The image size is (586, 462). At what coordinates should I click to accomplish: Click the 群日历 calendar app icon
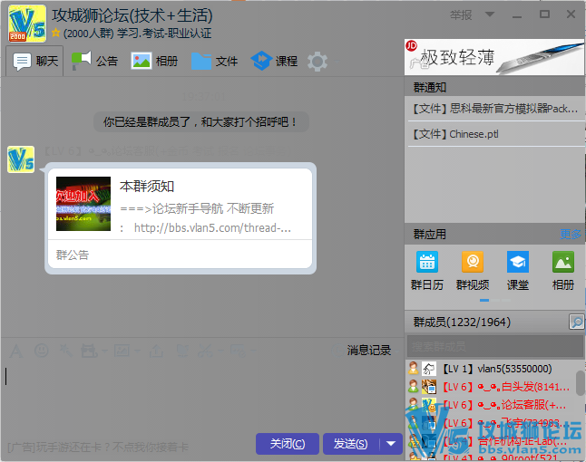(427, 263)
